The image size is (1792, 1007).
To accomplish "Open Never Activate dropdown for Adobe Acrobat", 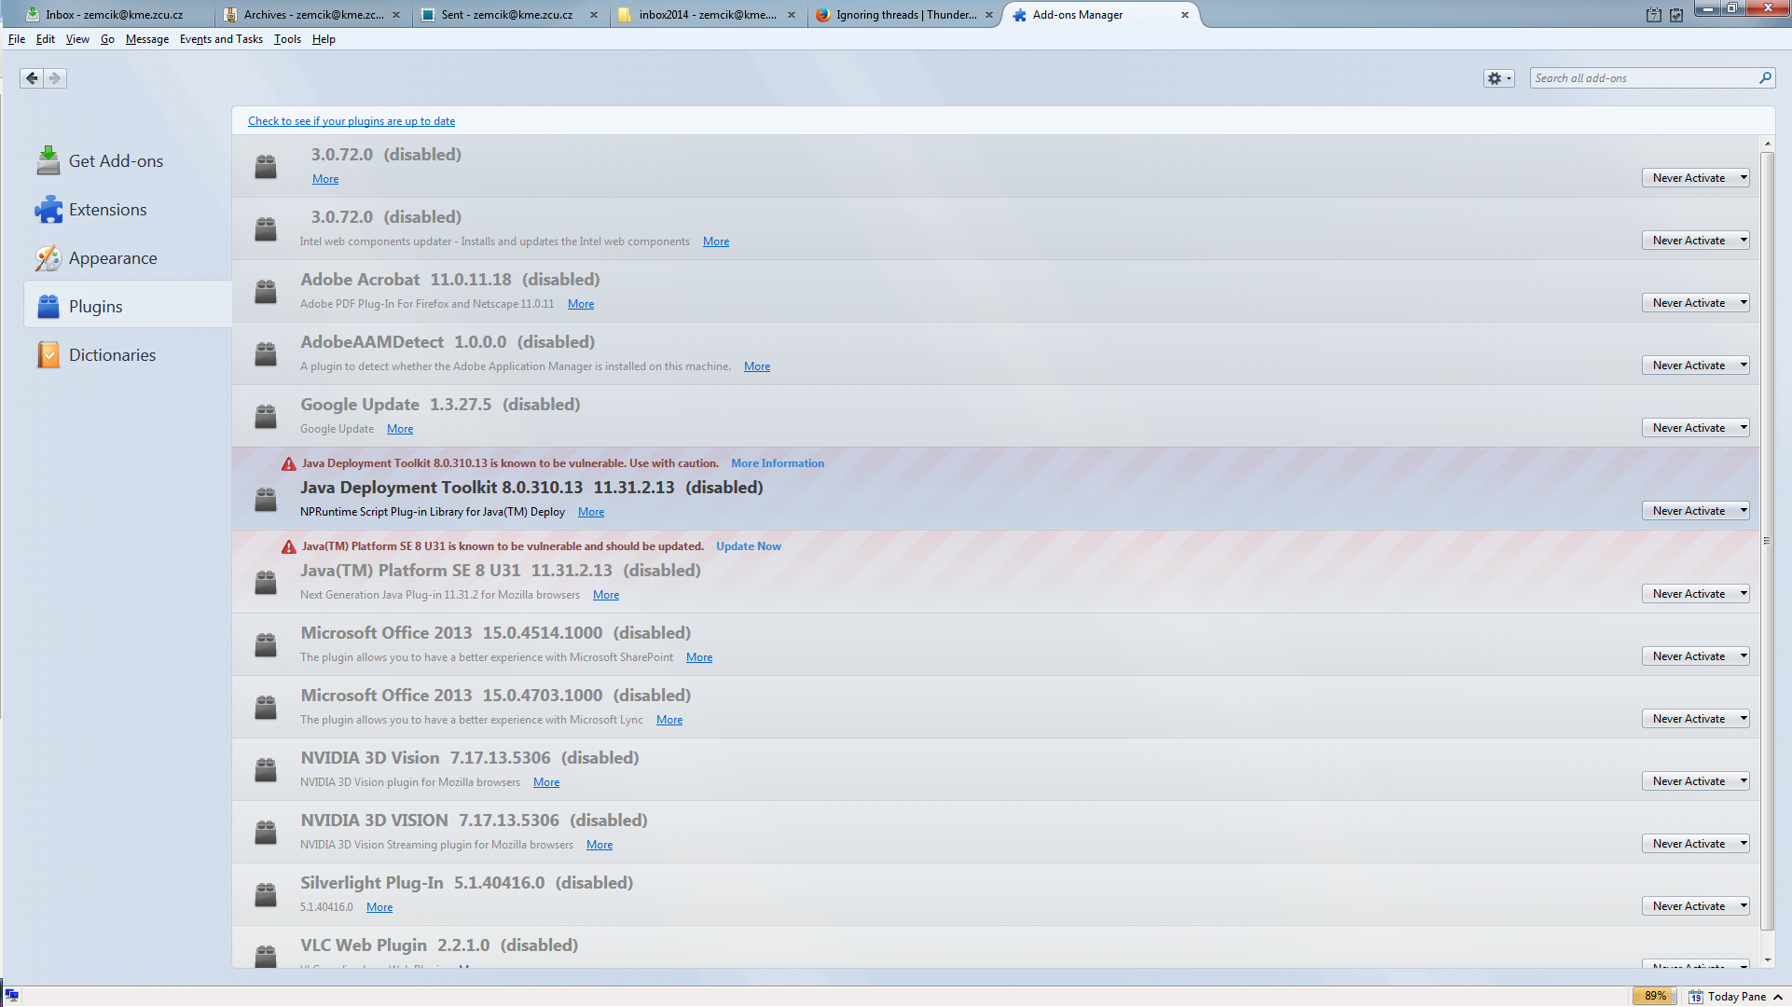I will [1694, 303].
